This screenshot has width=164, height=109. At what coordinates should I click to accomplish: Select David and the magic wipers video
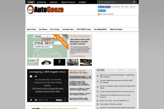(80, 89)
